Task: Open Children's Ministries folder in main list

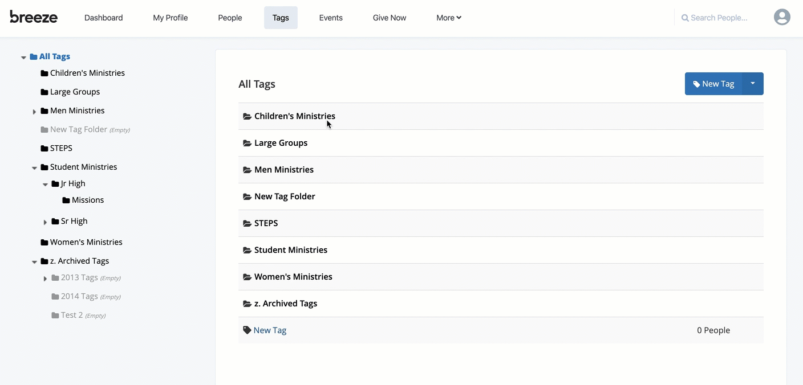Action: [295, 116]
